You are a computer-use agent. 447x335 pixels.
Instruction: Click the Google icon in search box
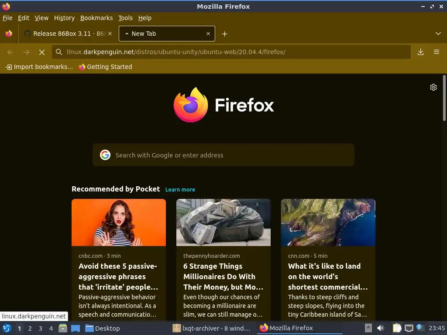(105, 155)
